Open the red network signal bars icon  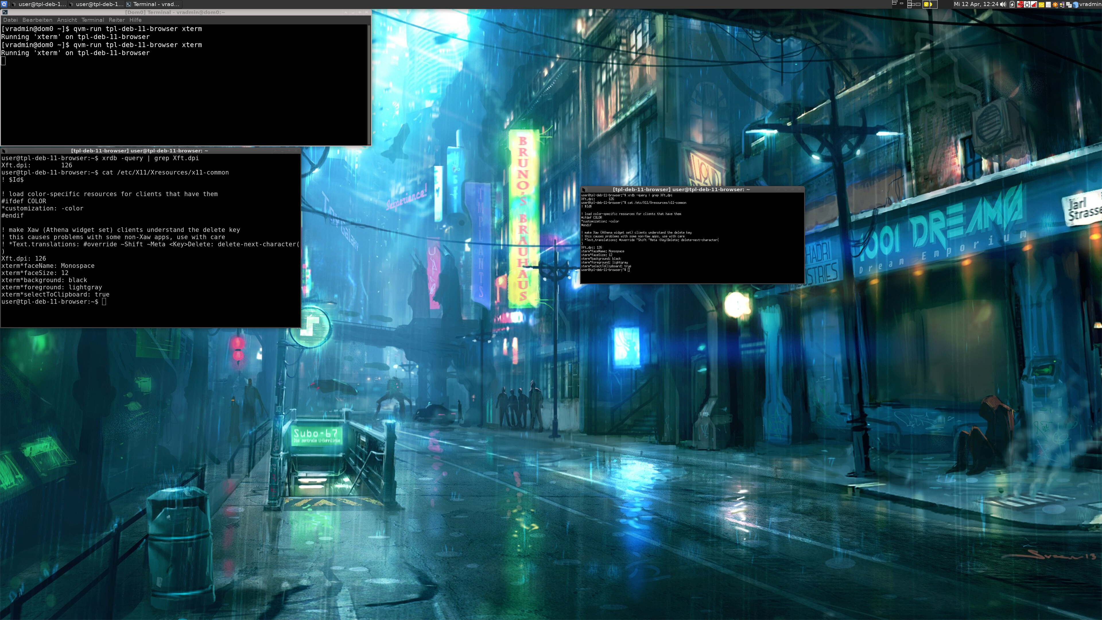(1034, 4)
